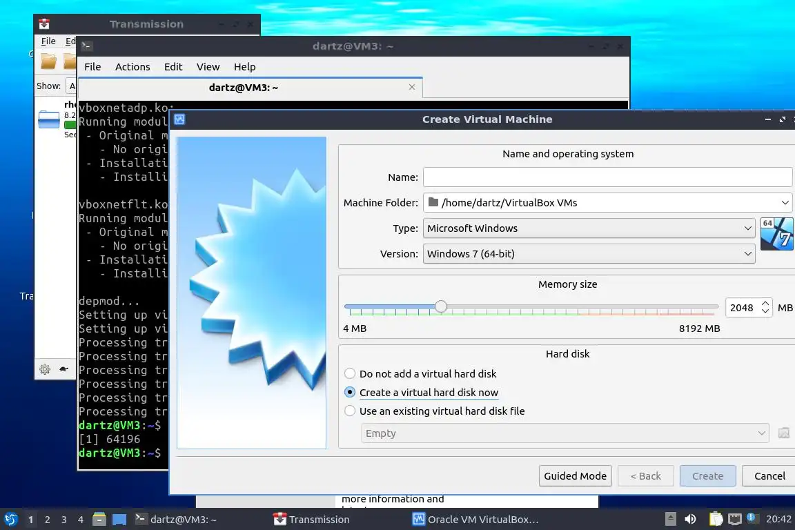Expand the Machine Folder dropdown
Viewport: 795px width, 530px height.
coord(785,203)
